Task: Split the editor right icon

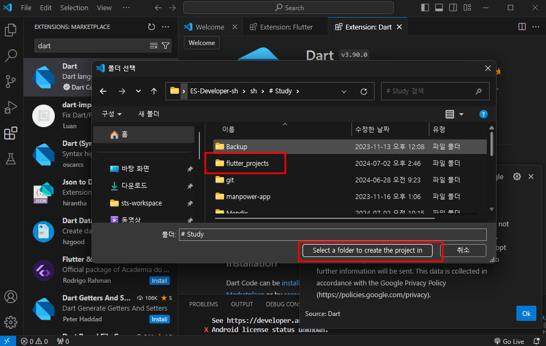Action: (x=522, y=27)
